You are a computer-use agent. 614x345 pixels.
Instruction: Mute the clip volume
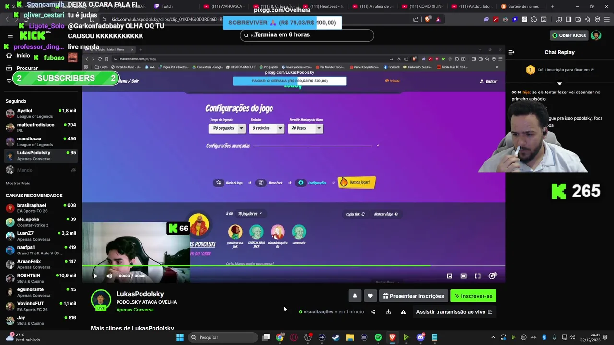[109, 276]
